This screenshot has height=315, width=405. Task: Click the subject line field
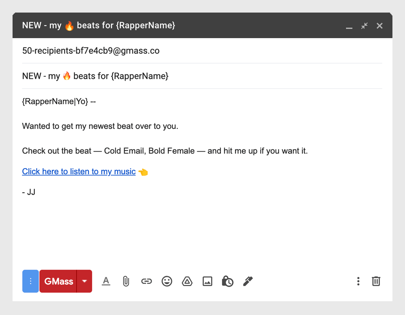pyautogui.click(x=202, y=76)
